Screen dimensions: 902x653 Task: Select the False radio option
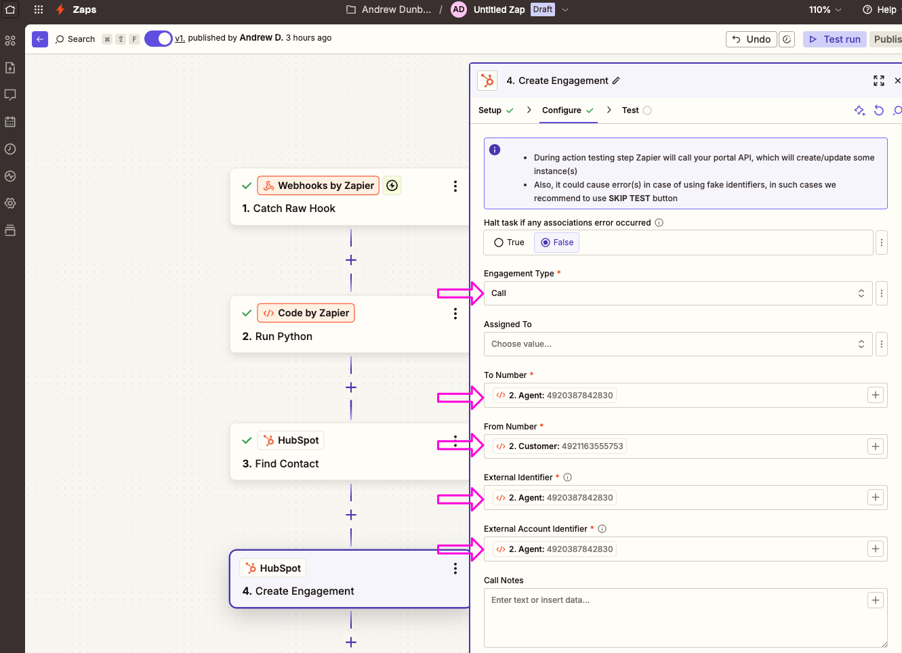click(x=557, y=243)
